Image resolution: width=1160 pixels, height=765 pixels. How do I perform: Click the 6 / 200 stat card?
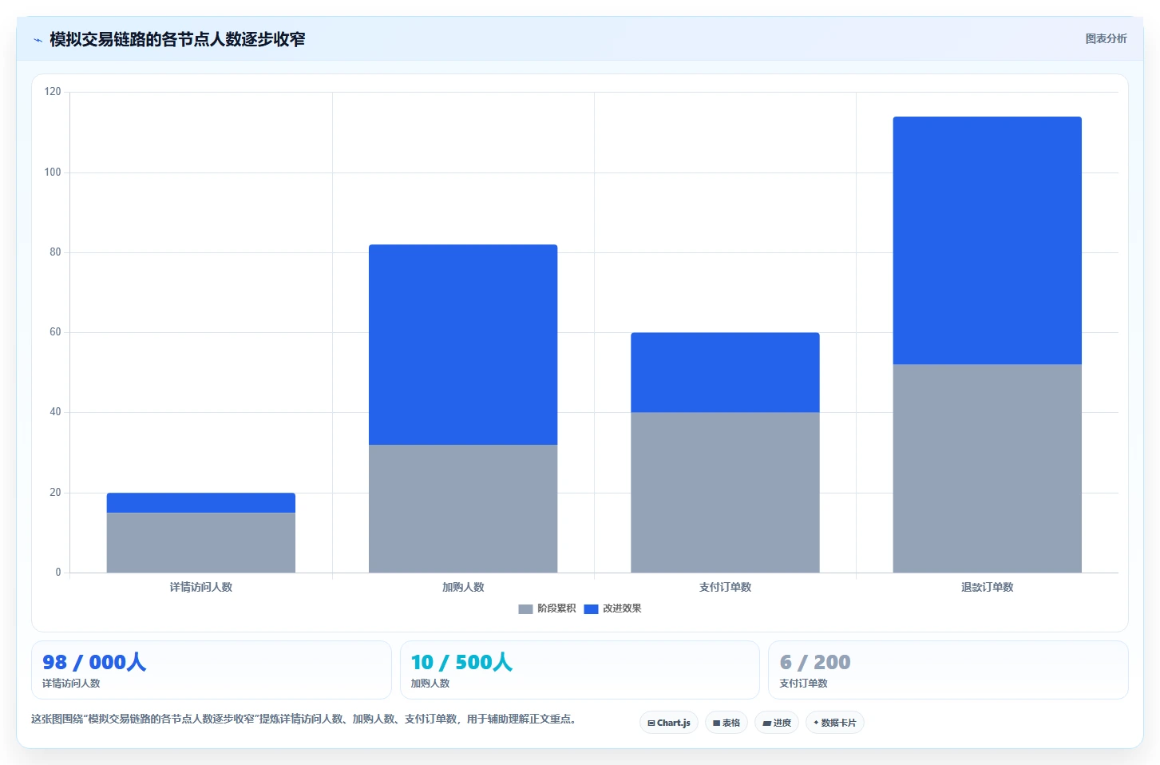(948, 670)
